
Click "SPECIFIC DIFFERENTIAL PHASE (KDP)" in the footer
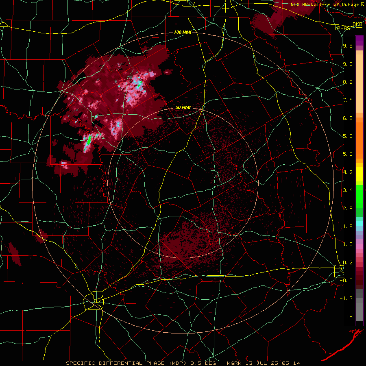click(127, 363)
